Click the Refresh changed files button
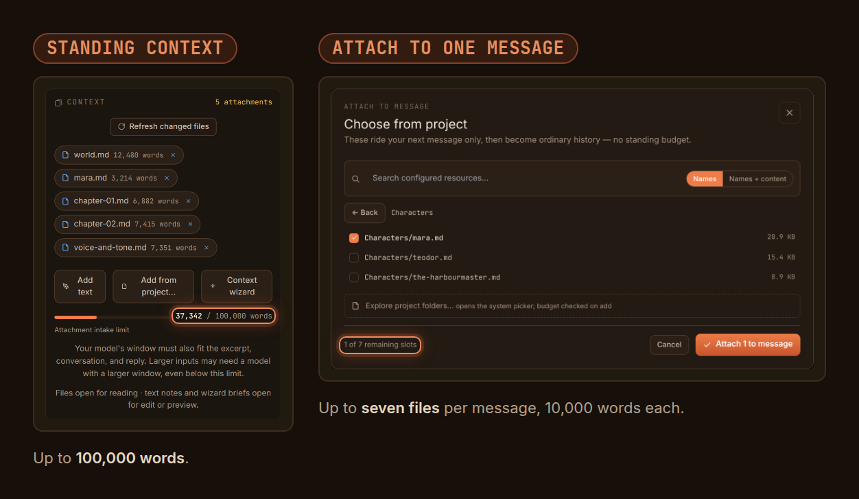Viewport: 859px width, 499px height. [x=163, y=126]
